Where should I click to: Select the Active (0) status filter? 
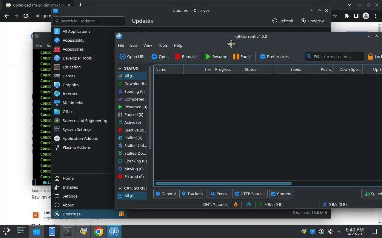tap(132, 122)
